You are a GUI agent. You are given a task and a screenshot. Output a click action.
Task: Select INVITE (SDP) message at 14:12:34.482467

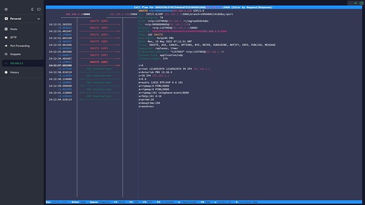[99, 55]
